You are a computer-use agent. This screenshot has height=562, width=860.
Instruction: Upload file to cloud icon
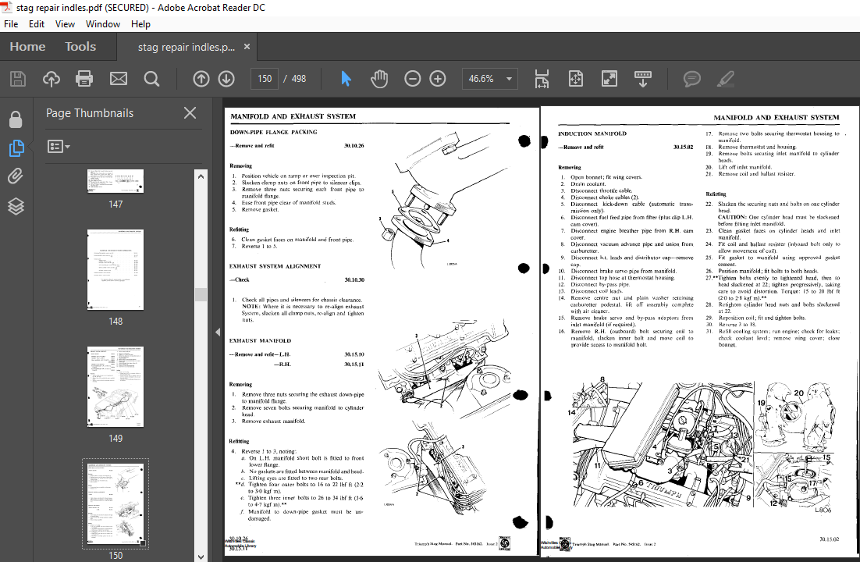point(51,79)
